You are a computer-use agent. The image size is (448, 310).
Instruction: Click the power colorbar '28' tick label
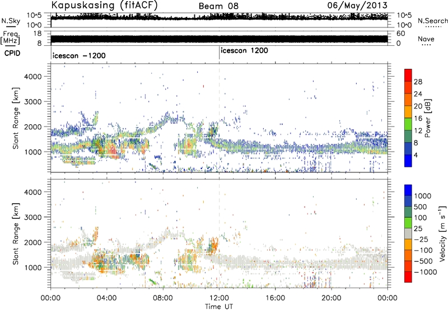click(x=418, y=82)
